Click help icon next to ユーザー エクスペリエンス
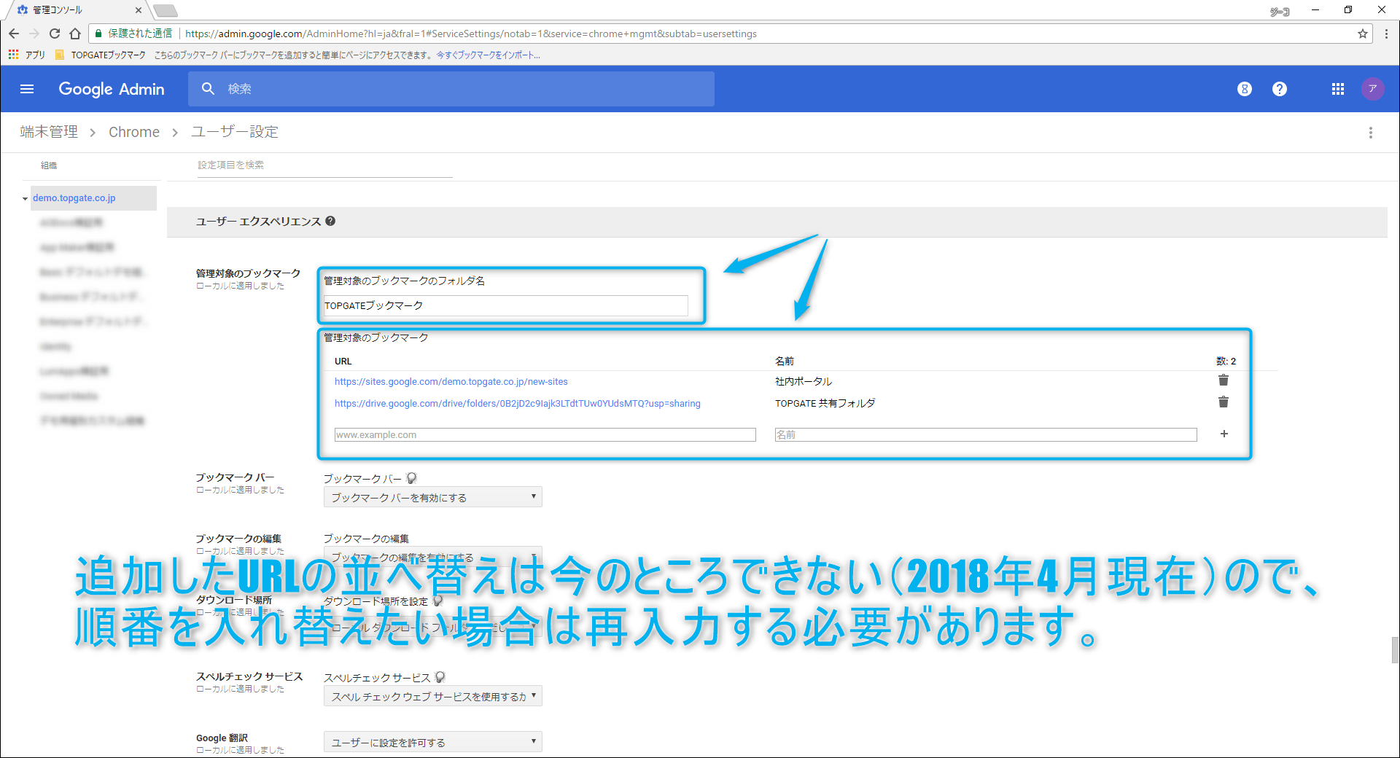Image resolution: width=1400 pixels, height=758 pixels. 330,221
